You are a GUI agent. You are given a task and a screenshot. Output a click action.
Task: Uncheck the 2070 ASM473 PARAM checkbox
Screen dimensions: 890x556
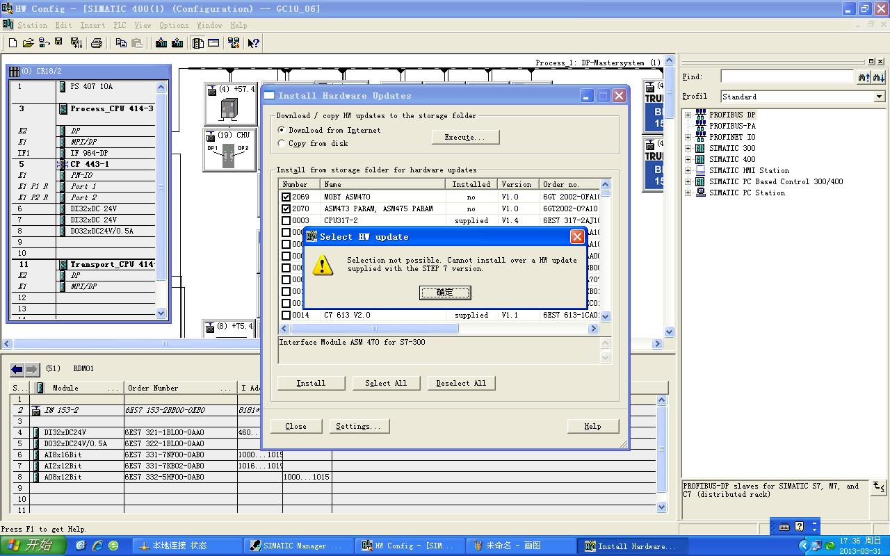pyautogui.click(x=286, y=208)
